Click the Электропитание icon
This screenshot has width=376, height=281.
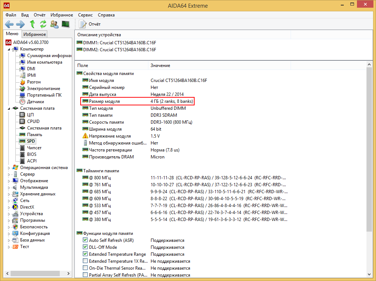coord(22,89)
